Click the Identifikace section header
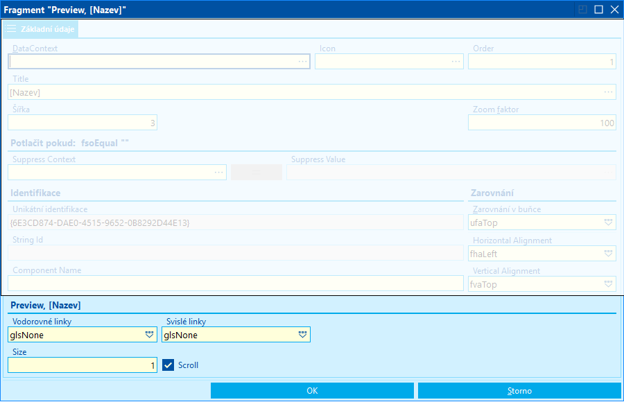Image resolution: width=624 pixels, height=402 pixels. pos(35,193)
